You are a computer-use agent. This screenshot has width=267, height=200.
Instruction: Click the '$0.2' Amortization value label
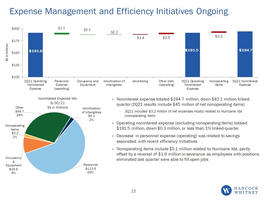coord(114,32)
